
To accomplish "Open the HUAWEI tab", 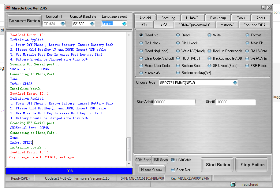I will coord(193,18).
